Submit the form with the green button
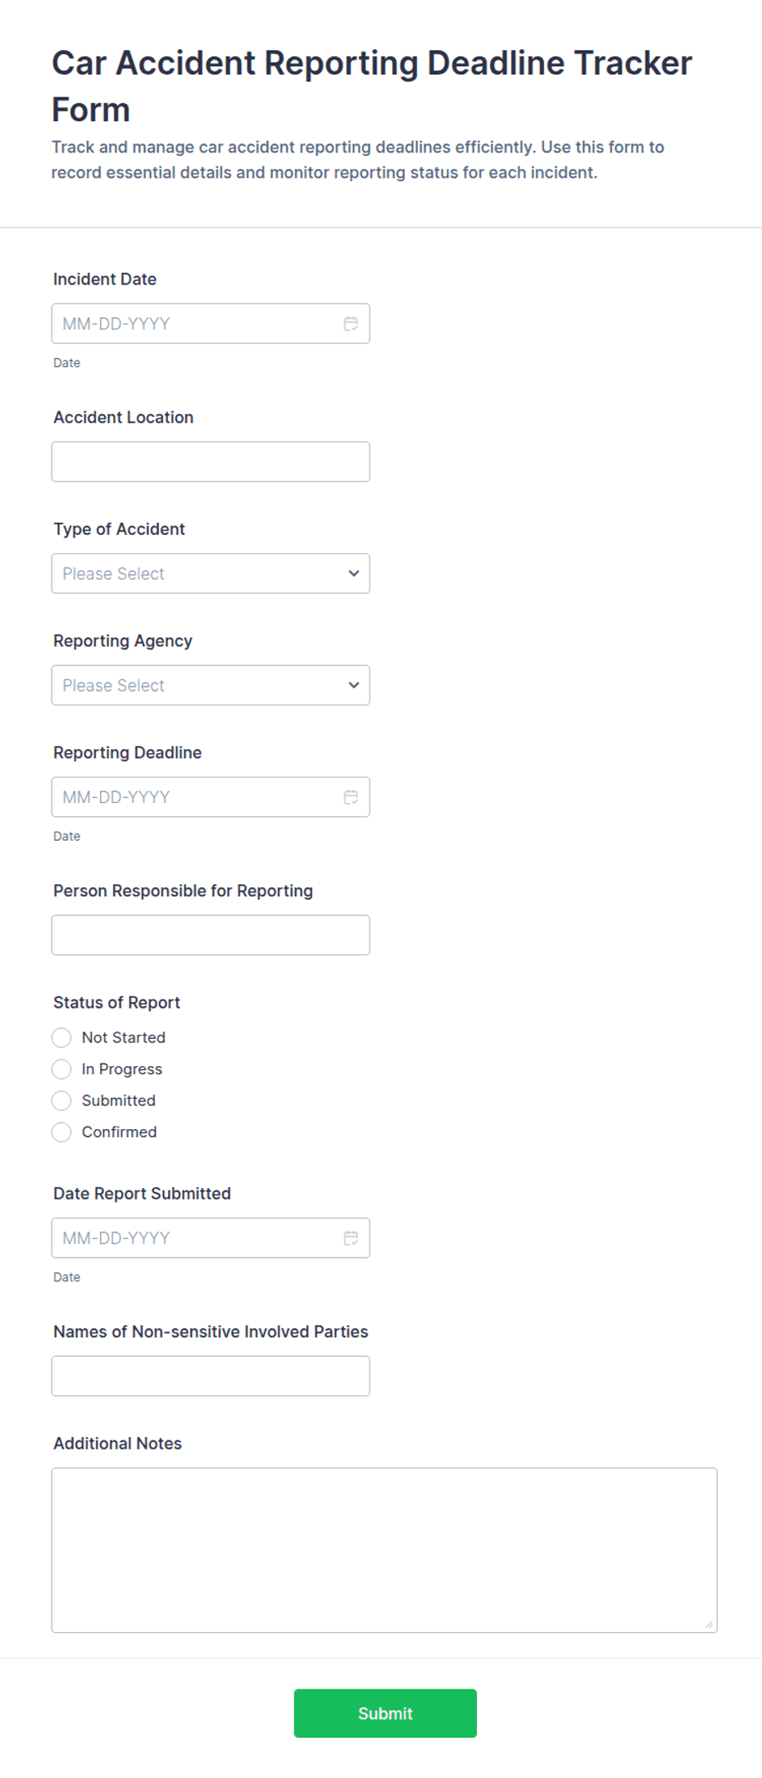Viewport: 762px width, 1778px height. tap(385, 1713)
